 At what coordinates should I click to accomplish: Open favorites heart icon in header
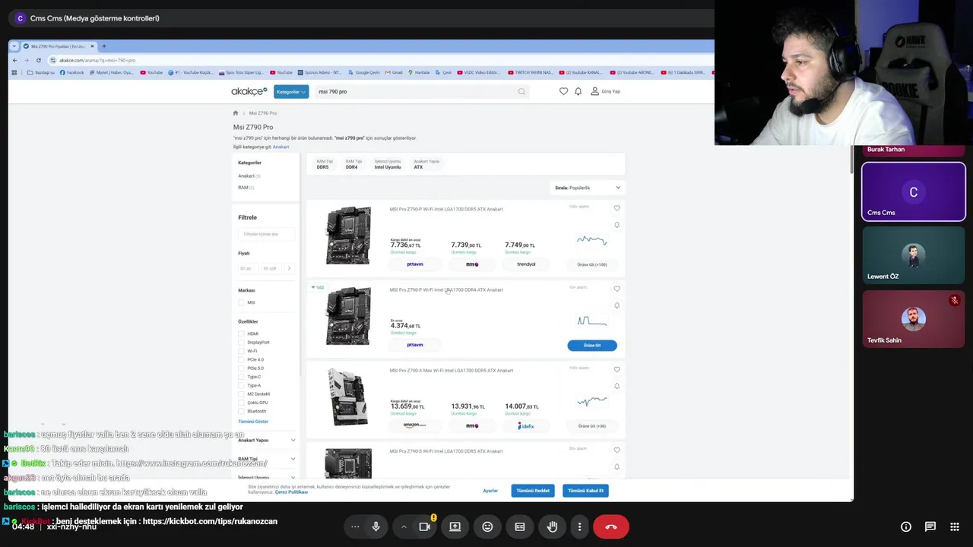pos(563,91)
